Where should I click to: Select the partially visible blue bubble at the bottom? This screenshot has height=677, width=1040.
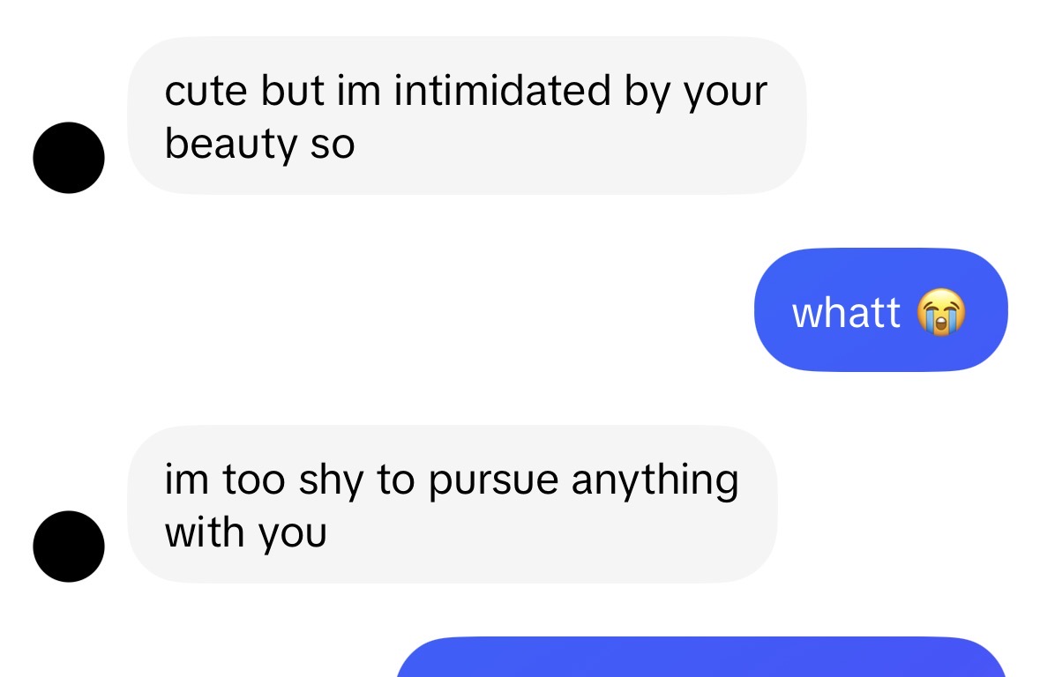click(x=702, y=657)
